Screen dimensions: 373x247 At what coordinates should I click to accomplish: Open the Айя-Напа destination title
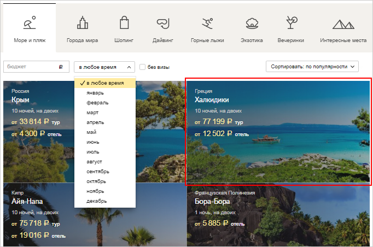[x=27, y=201]
